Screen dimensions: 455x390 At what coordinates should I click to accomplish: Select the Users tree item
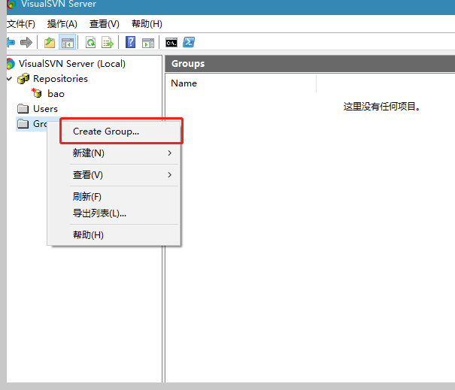click(45, 109)
